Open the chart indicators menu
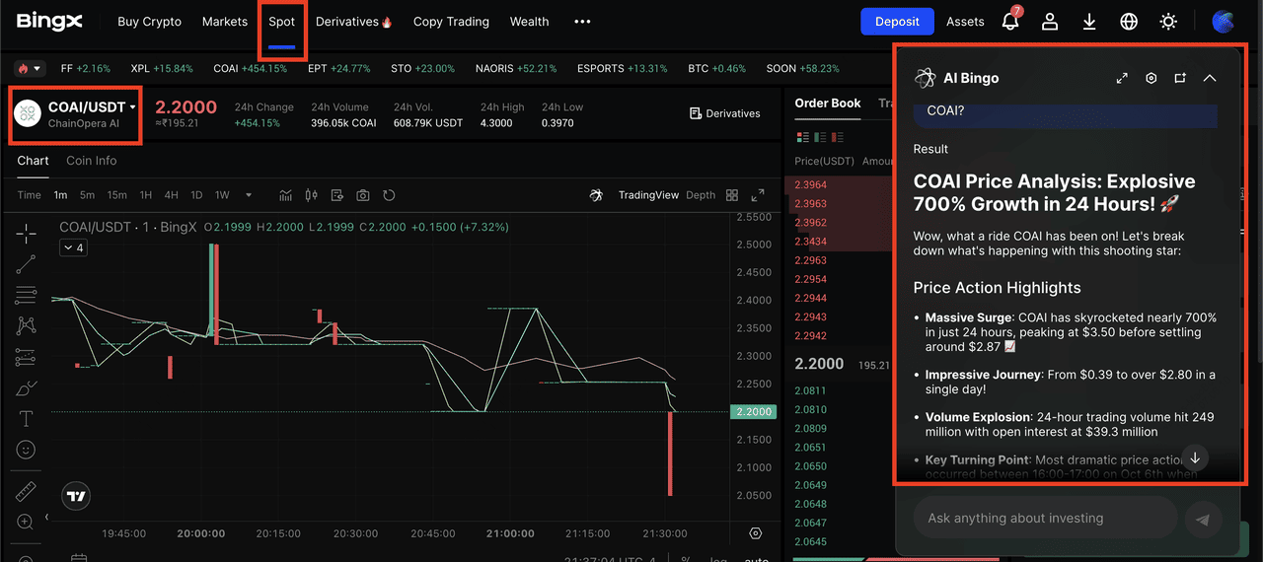The width and height of the screenshot is (1263, 562). click(x=286, y=195)
